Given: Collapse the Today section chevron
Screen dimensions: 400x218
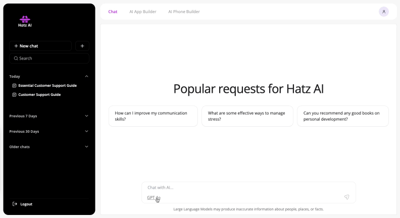Looking at the screenshot, I should pyautogui.click(x=86, y=76).
